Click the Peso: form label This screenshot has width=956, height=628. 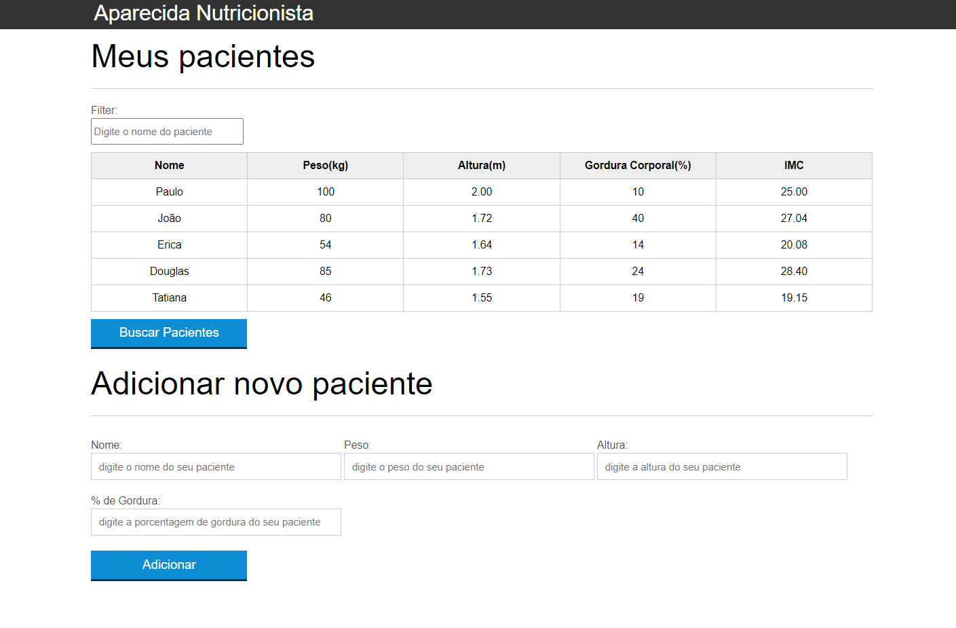click(x=358, y=445)
